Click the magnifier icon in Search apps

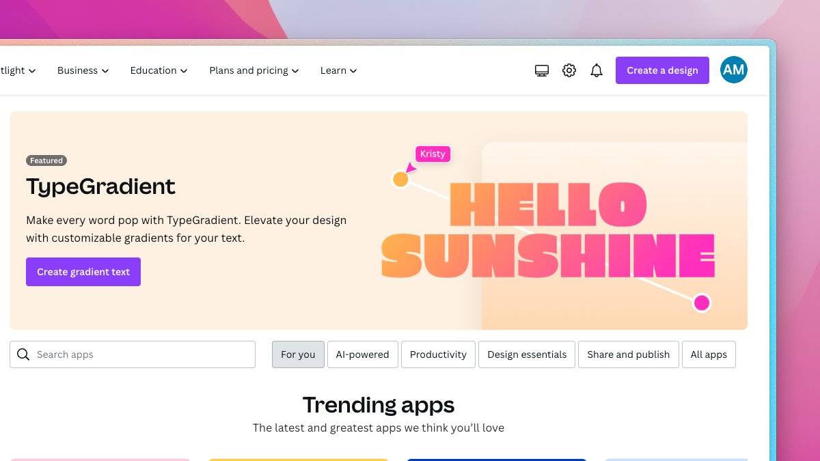pyautogui.click(x=23, y=354)
